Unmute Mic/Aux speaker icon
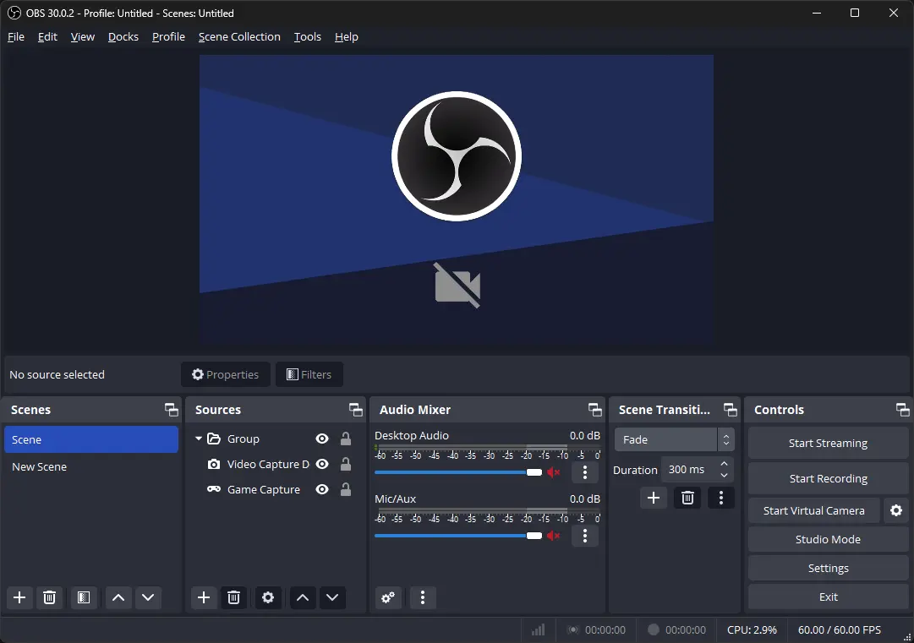Screen dimensions: 914x643 [553, 536]
